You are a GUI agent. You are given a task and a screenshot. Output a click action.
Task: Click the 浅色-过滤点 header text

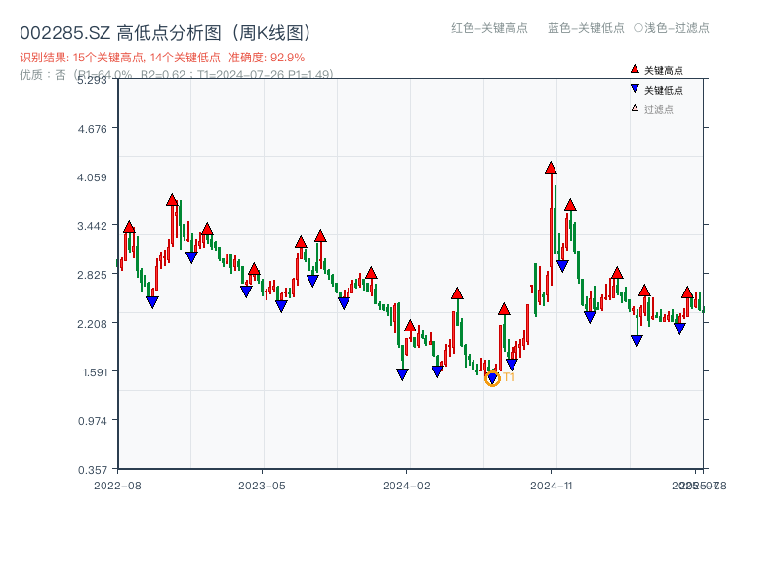(x=677, y=28)
